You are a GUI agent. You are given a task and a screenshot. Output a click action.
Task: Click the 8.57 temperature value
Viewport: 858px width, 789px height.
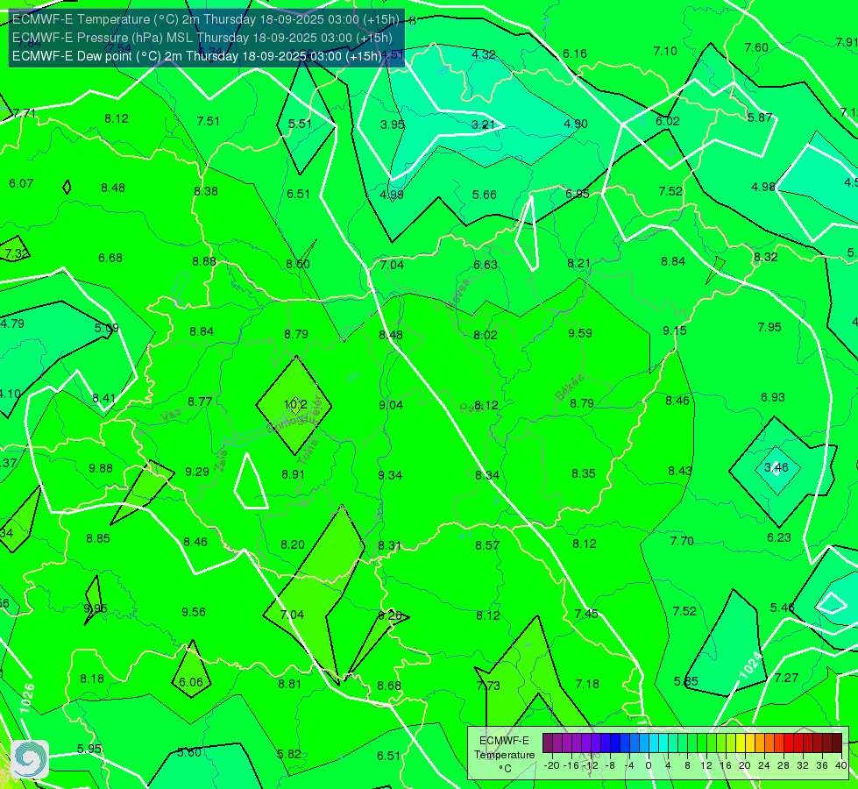[x=487, y=544]
